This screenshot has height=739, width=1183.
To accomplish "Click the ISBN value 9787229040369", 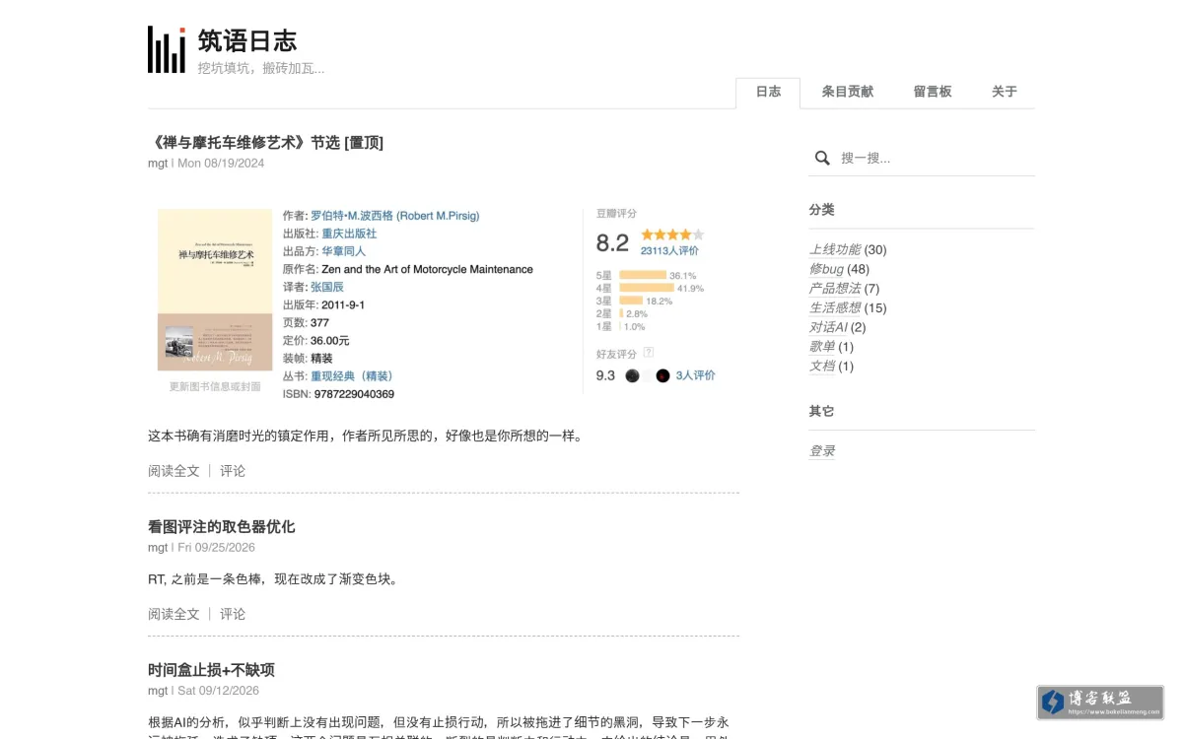I will pyautogui.click(x=354, y=394).
